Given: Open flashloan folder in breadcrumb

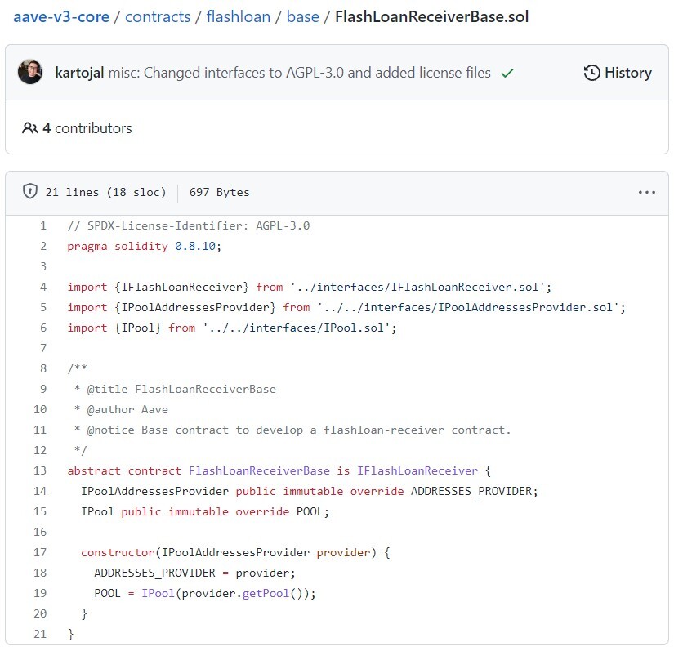Looking at the screenshot, I should (238, 16).
